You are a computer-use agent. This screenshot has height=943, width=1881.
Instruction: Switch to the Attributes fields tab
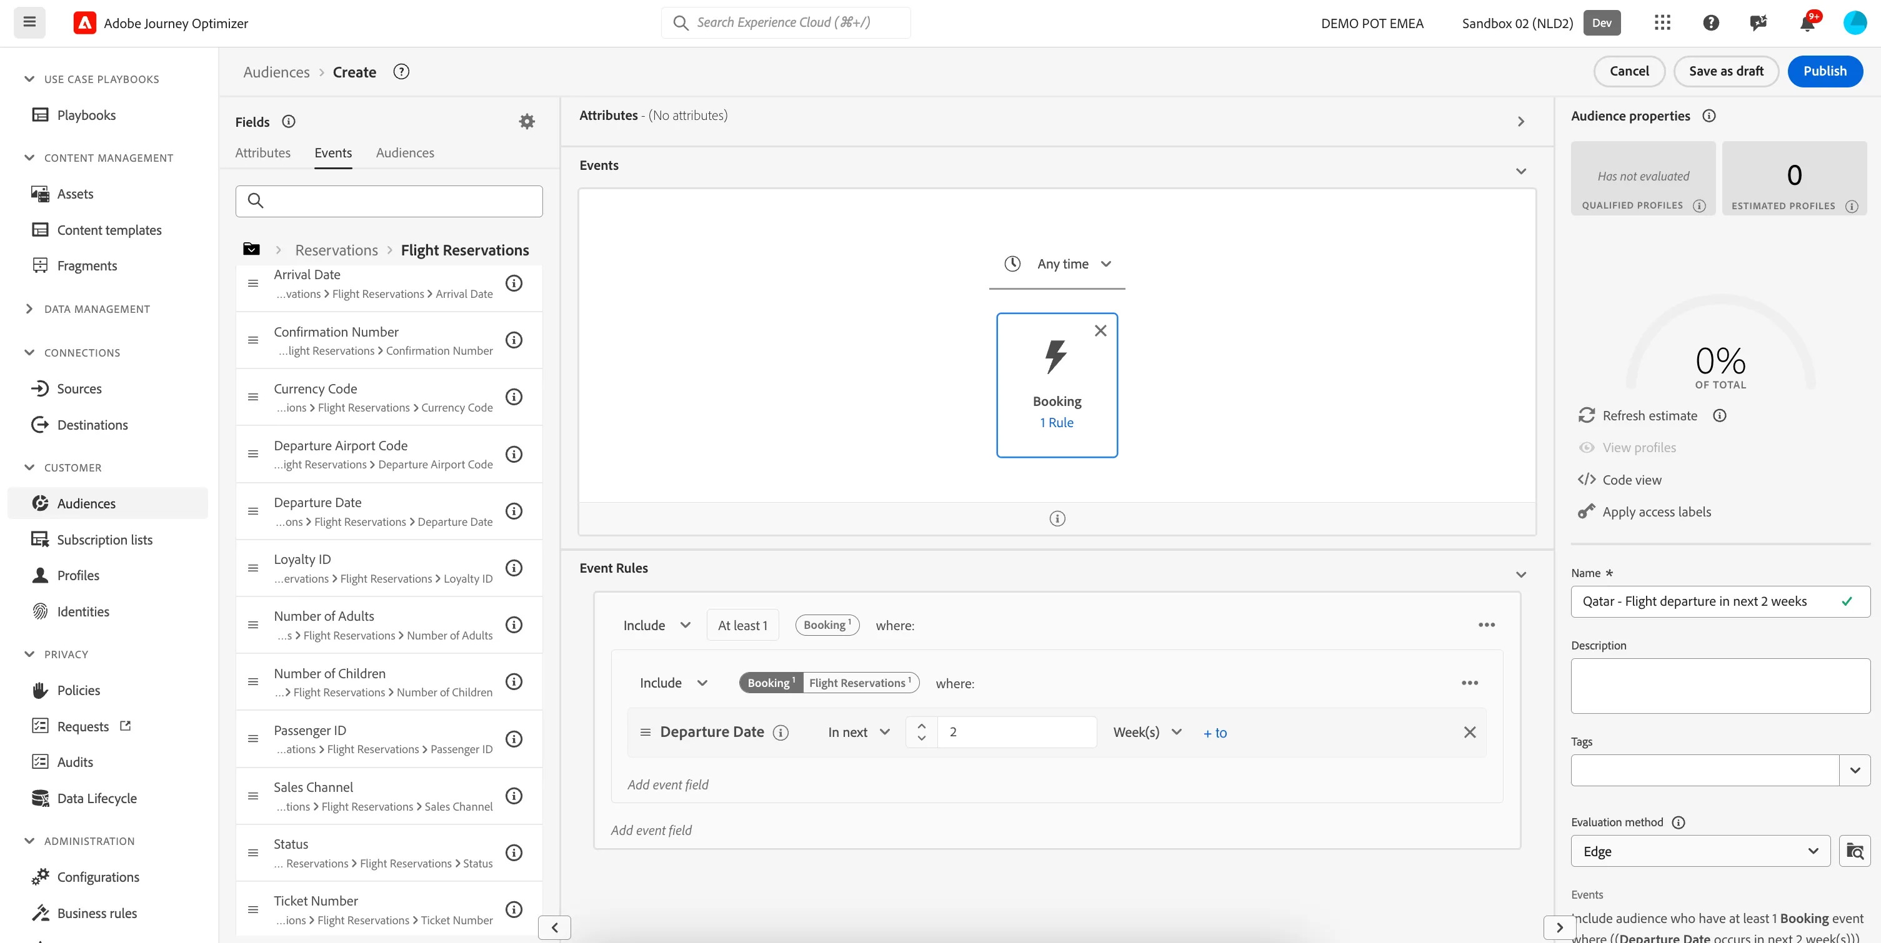tap(263, 152)
